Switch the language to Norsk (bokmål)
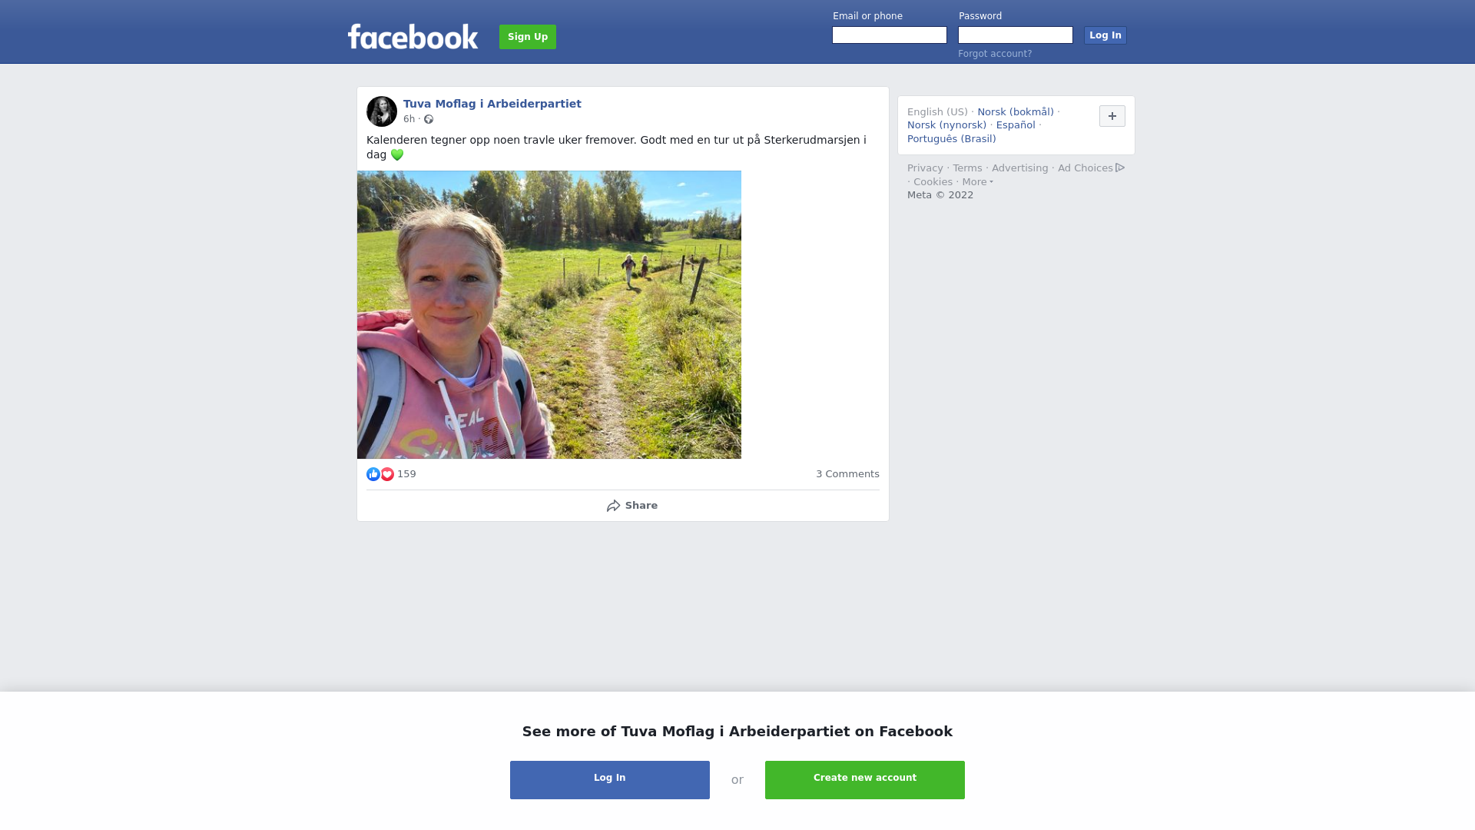The height and width of the screenshot is (830, 1475). point(1016,112)
